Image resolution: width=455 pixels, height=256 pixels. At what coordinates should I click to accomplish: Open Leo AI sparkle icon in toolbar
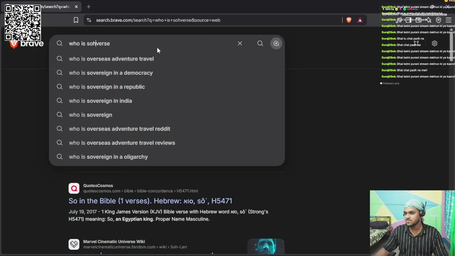pyautogui.click(x=429, y=20)
